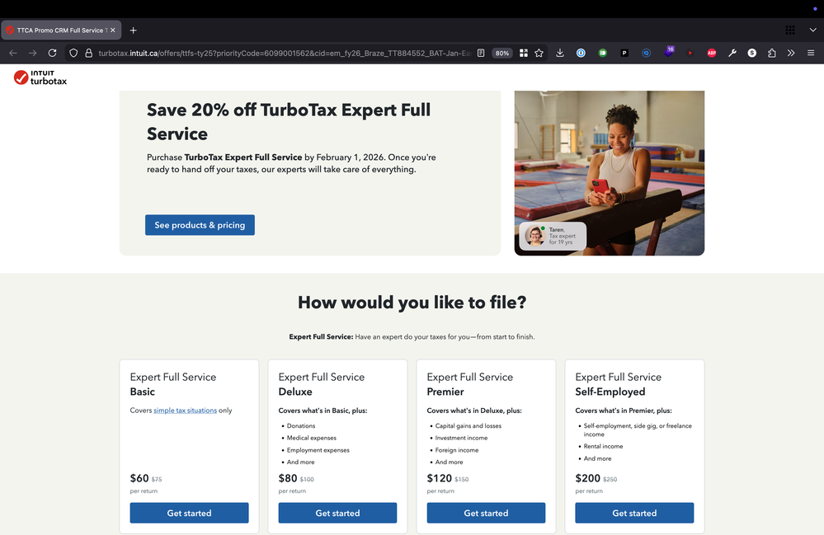Open a new tab with plus button

(x=133, y=31)
